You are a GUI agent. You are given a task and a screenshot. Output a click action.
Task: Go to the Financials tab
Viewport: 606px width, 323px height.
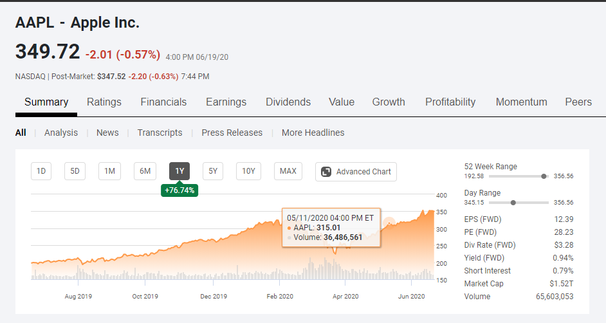tap(163, 102)
